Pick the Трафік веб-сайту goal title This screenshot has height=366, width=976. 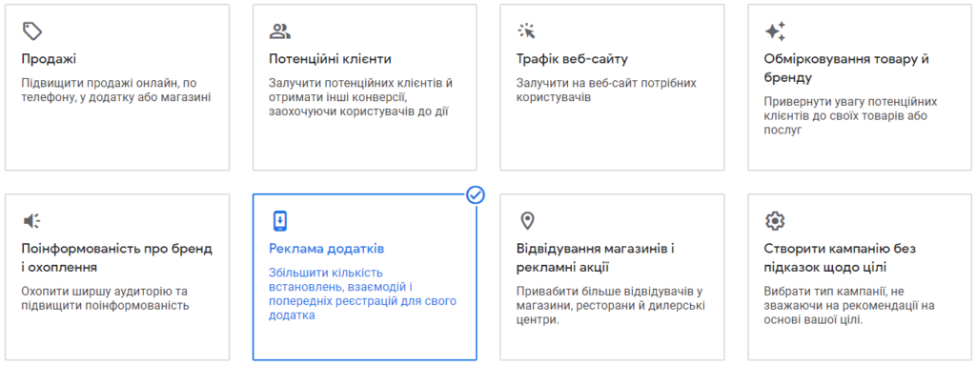(x=572, y=59)
